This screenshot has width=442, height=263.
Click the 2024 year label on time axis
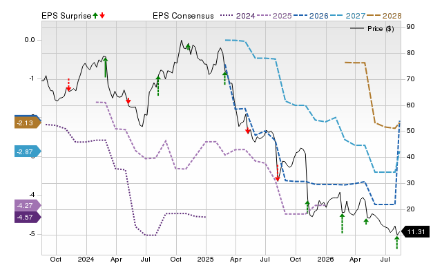86,259
